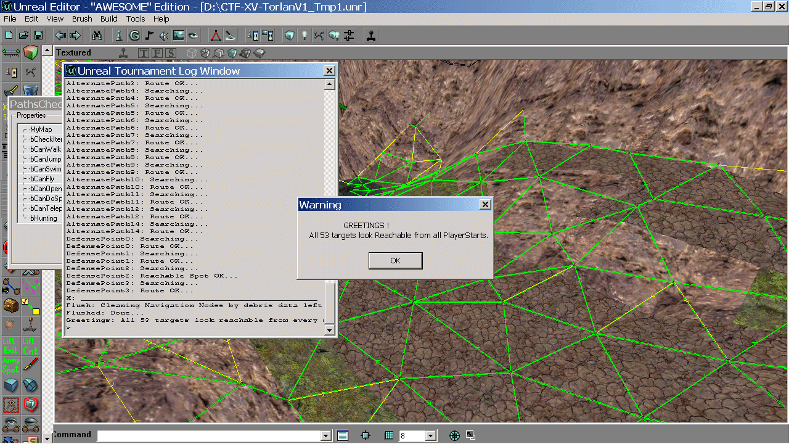Image resolution: width=789 pixels, height=444 pixels.
Task: Toggle the T button in viewport toolbar
Action: (x=144, y=53)
